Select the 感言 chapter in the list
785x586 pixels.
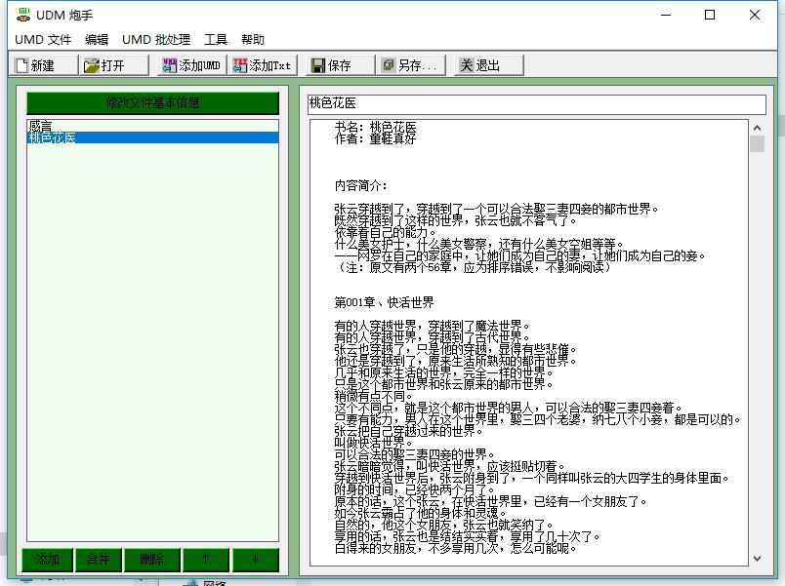tap(152, 126)
